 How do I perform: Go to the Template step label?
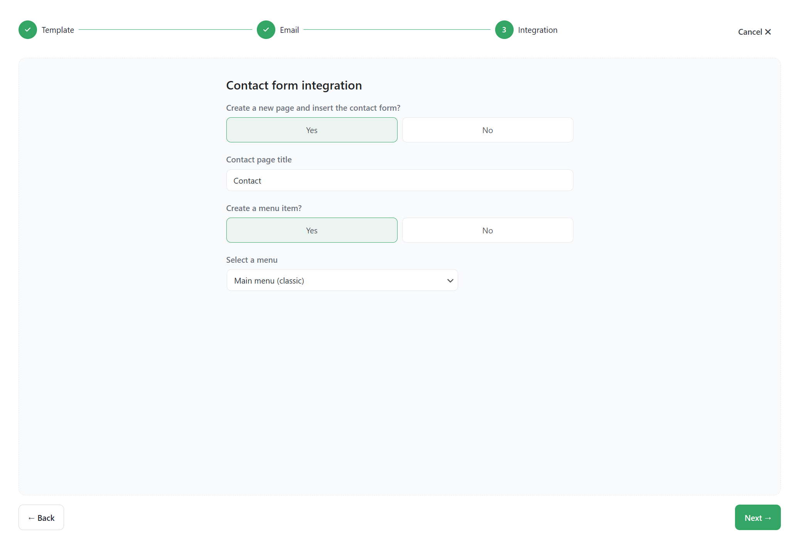[x=58, y=30]
